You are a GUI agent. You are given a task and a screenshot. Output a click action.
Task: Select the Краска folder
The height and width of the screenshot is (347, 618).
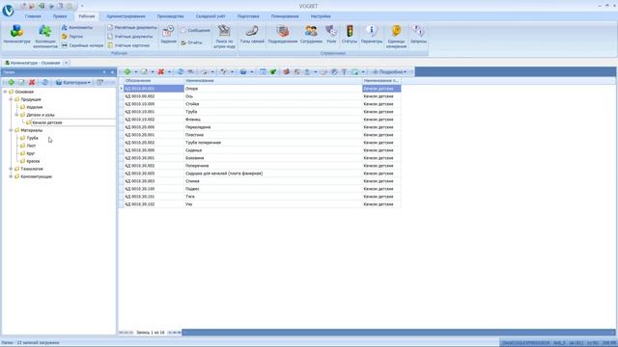tap(33, 161)
